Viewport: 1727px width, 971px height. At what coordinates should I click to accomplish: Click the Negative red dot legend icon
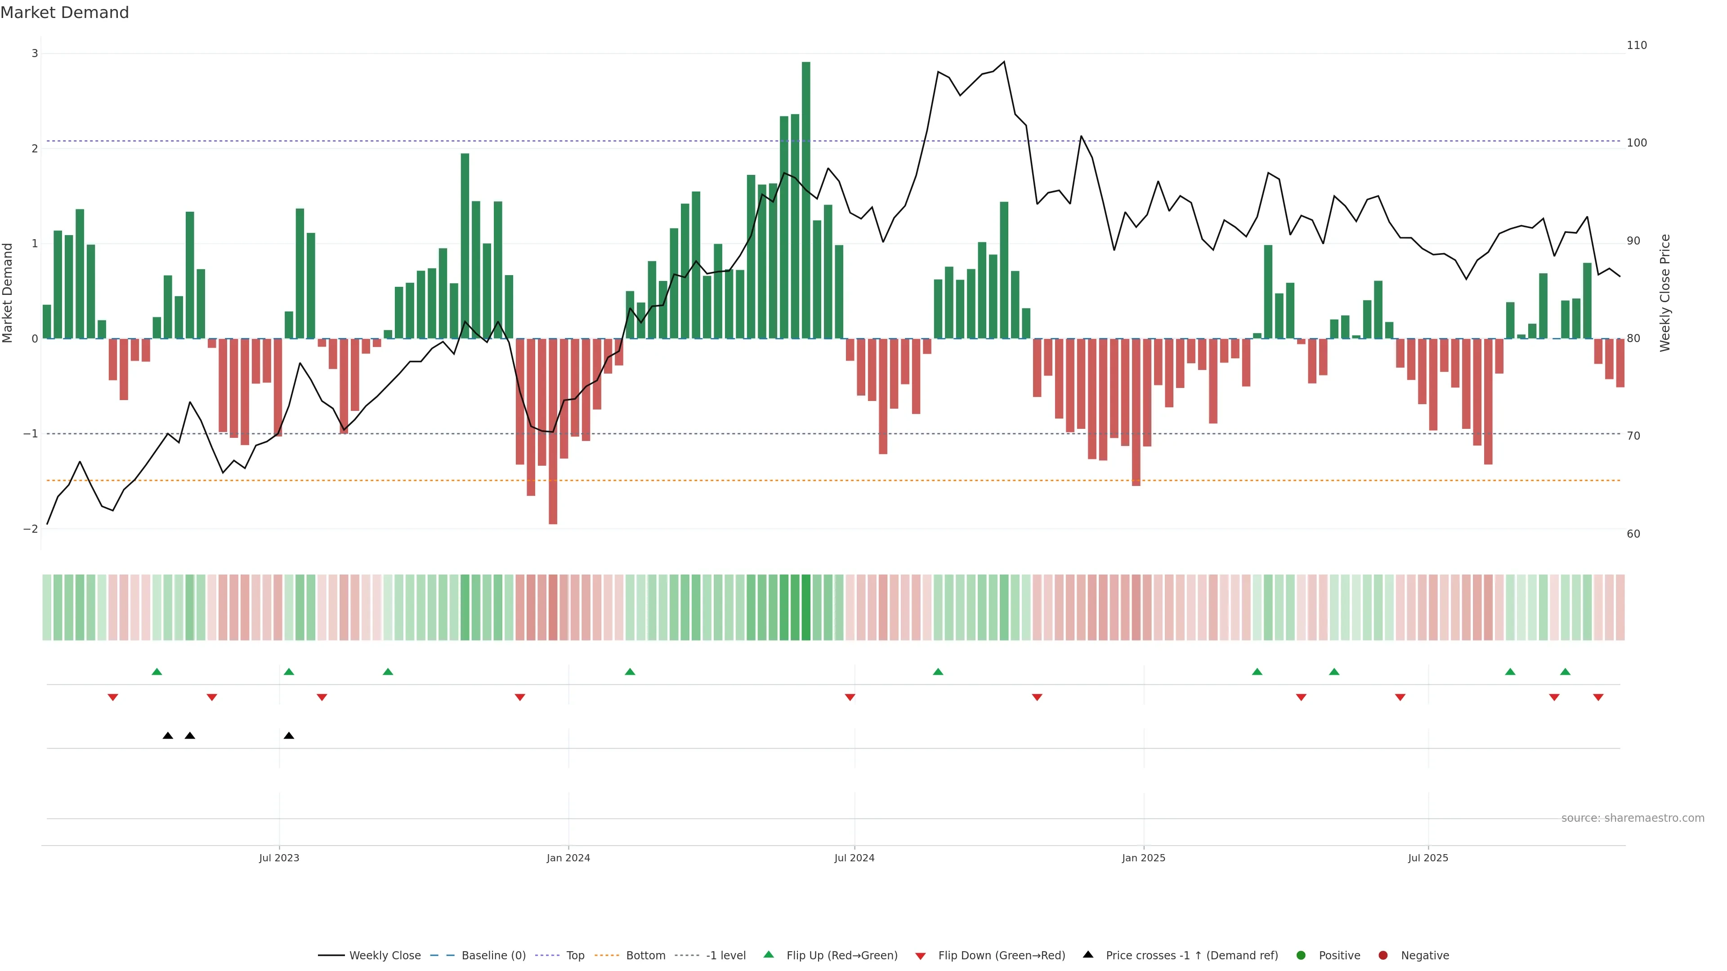pyautogui.click(x=1383, y=956)
